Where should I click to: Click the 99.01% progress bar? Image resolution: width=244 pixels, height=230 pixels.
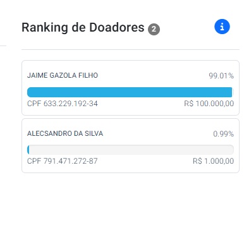(130, 92)
